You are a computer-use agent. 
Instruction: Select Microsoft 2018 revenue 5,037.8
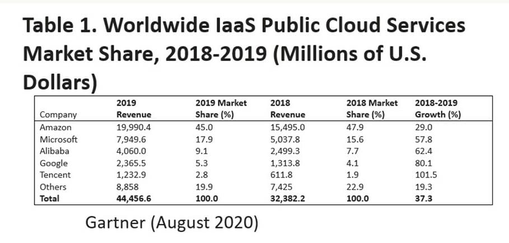pyautogui.click(x=284, y=139)
